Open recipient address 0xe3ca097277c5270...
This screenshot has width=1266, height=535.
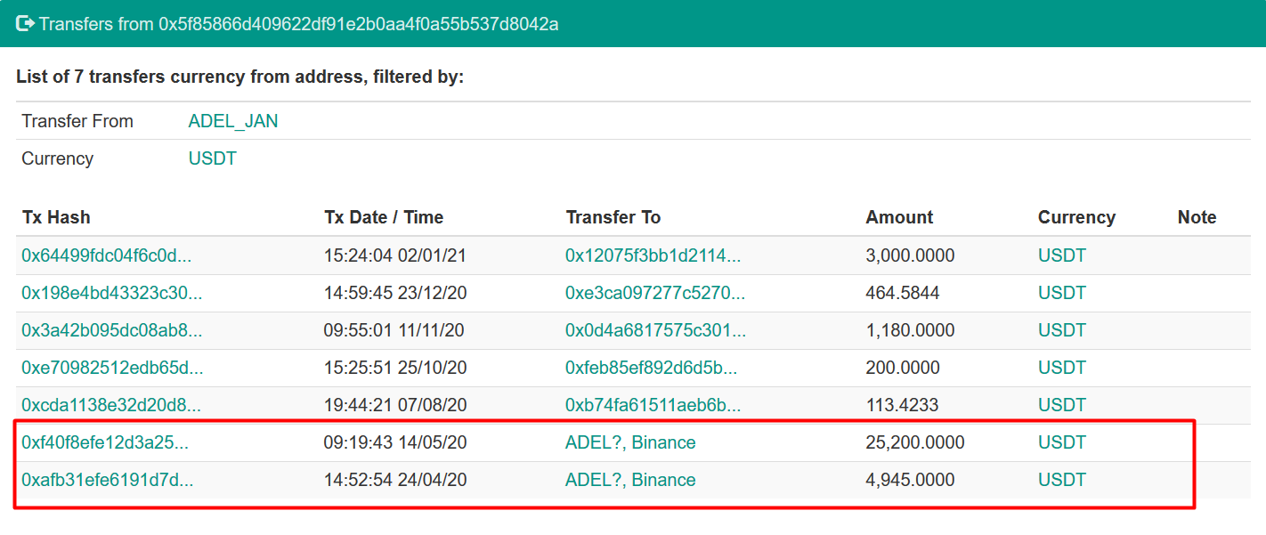point(655,293)
